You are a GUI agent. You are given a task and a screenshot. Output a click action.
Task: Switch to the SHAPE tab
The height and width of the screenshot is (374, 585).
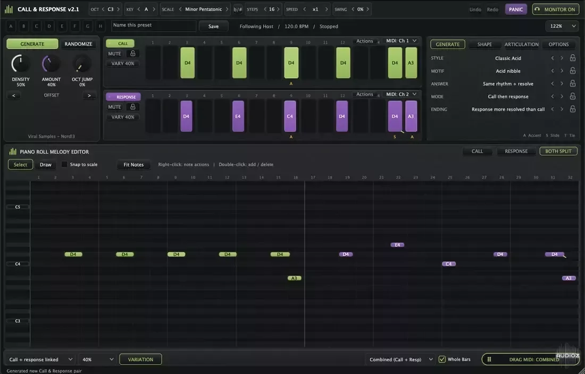(484, 44)
